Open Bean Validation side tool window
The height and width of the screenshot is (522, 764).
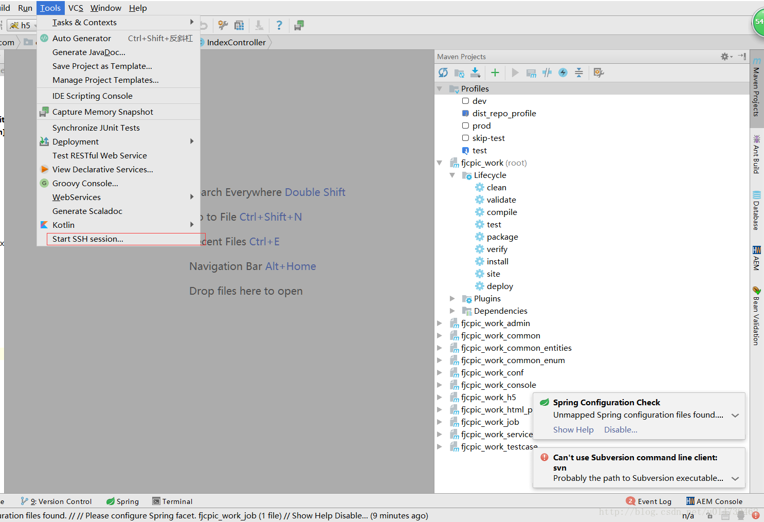[756, 315]
